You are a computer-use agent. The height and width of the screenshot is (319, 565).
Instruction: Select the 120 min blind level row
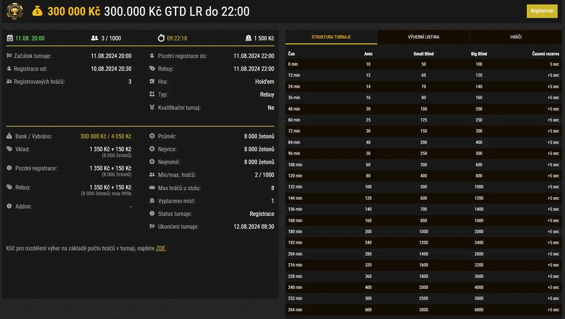click(x=424, y=176)
